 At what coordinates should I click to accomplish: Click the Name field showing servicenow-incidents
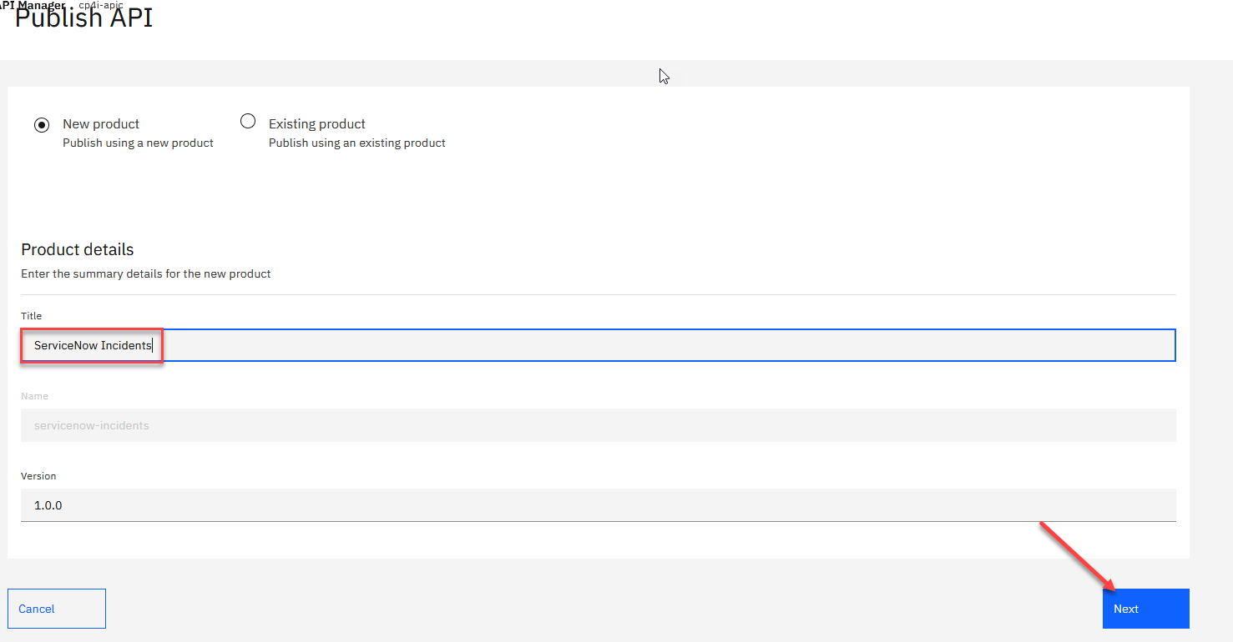tap(598, 425)
